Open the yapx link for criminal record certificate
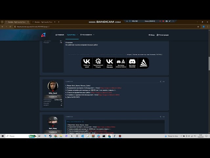The width and height of the screenshot is (210, 158). pyautogui.click(x=109, y=95)
